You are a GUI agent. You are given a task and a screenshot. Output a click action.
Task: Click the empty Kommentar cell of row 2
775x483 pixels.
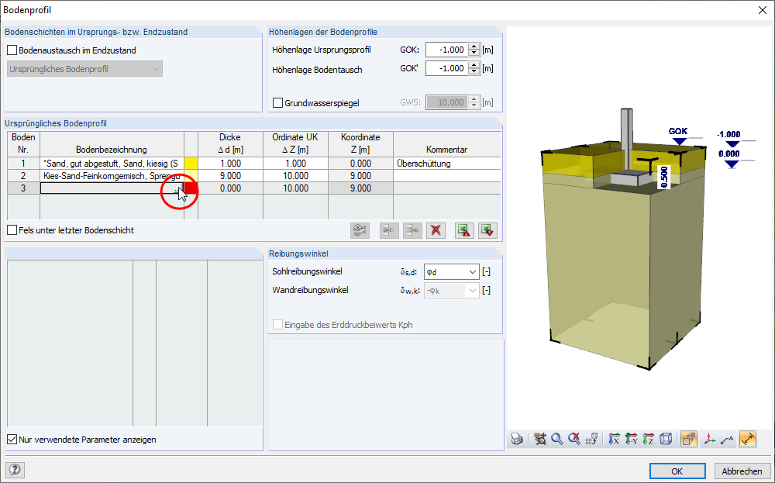pos(447,175)
